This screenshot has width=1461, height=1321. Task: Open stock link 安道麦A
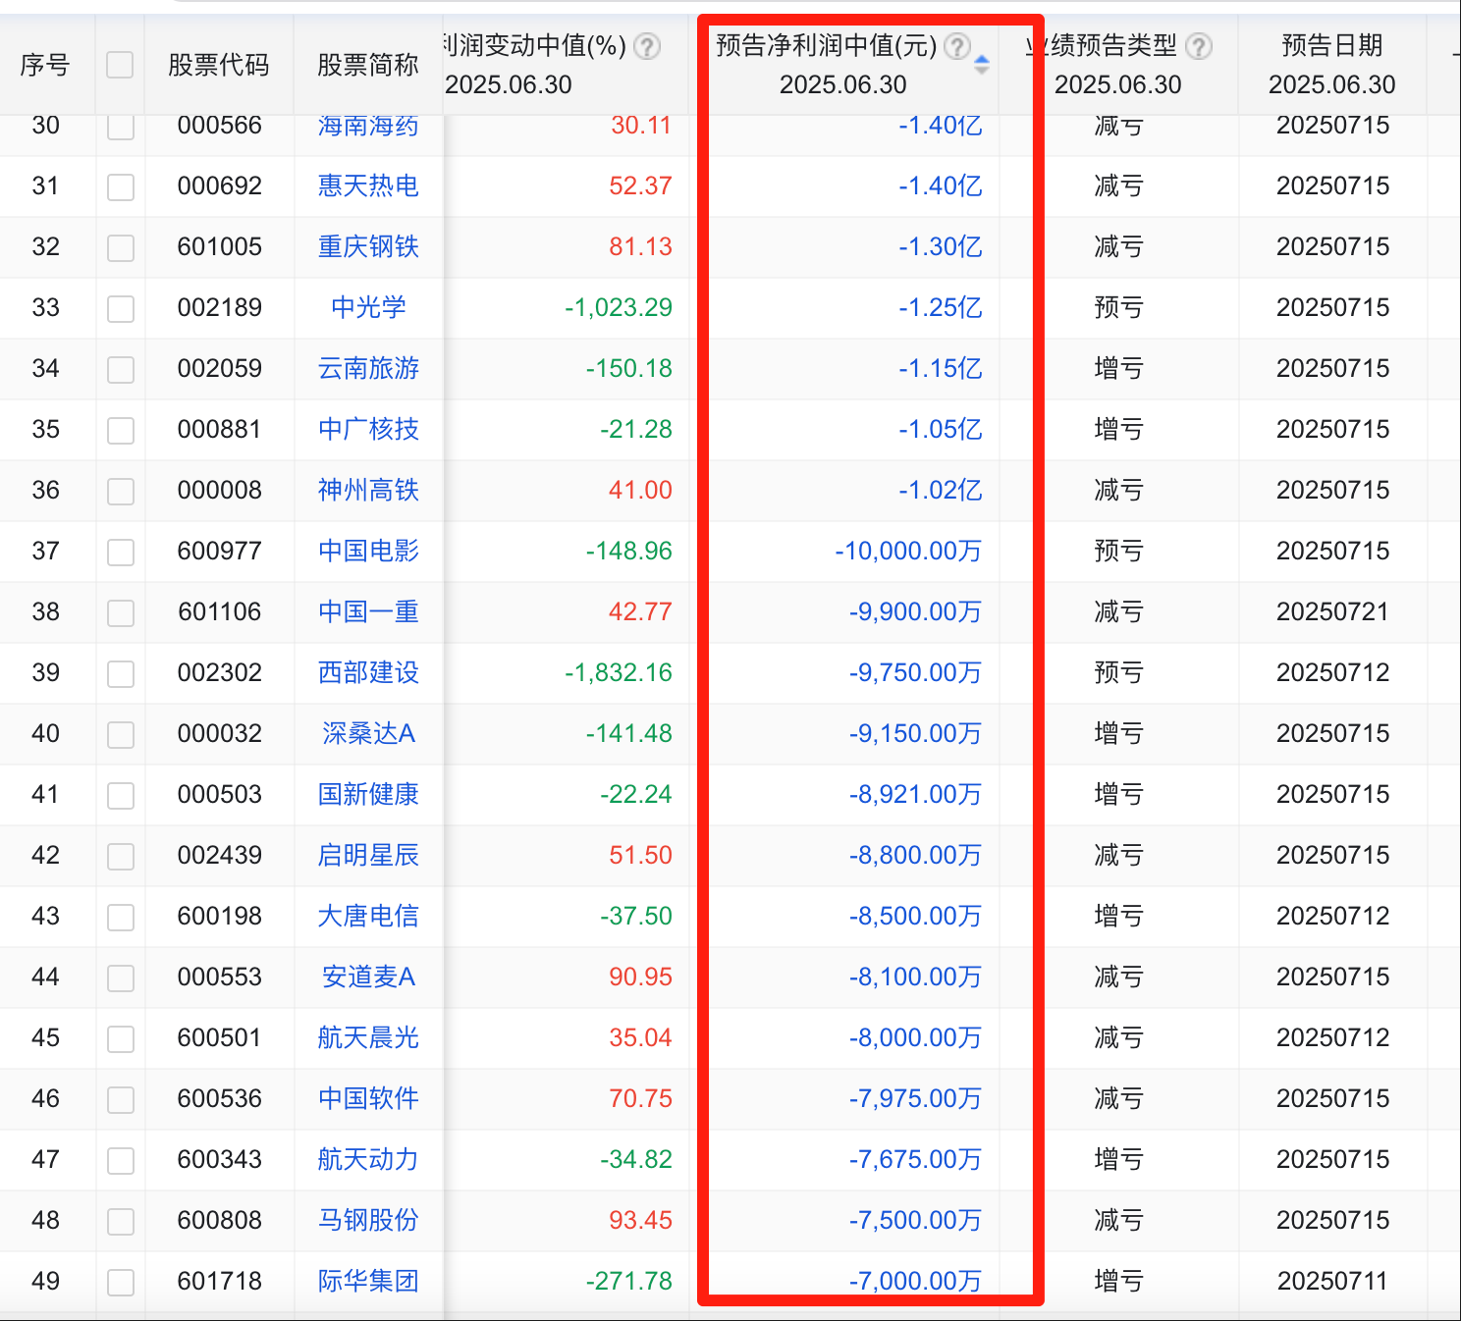(368, 977)
